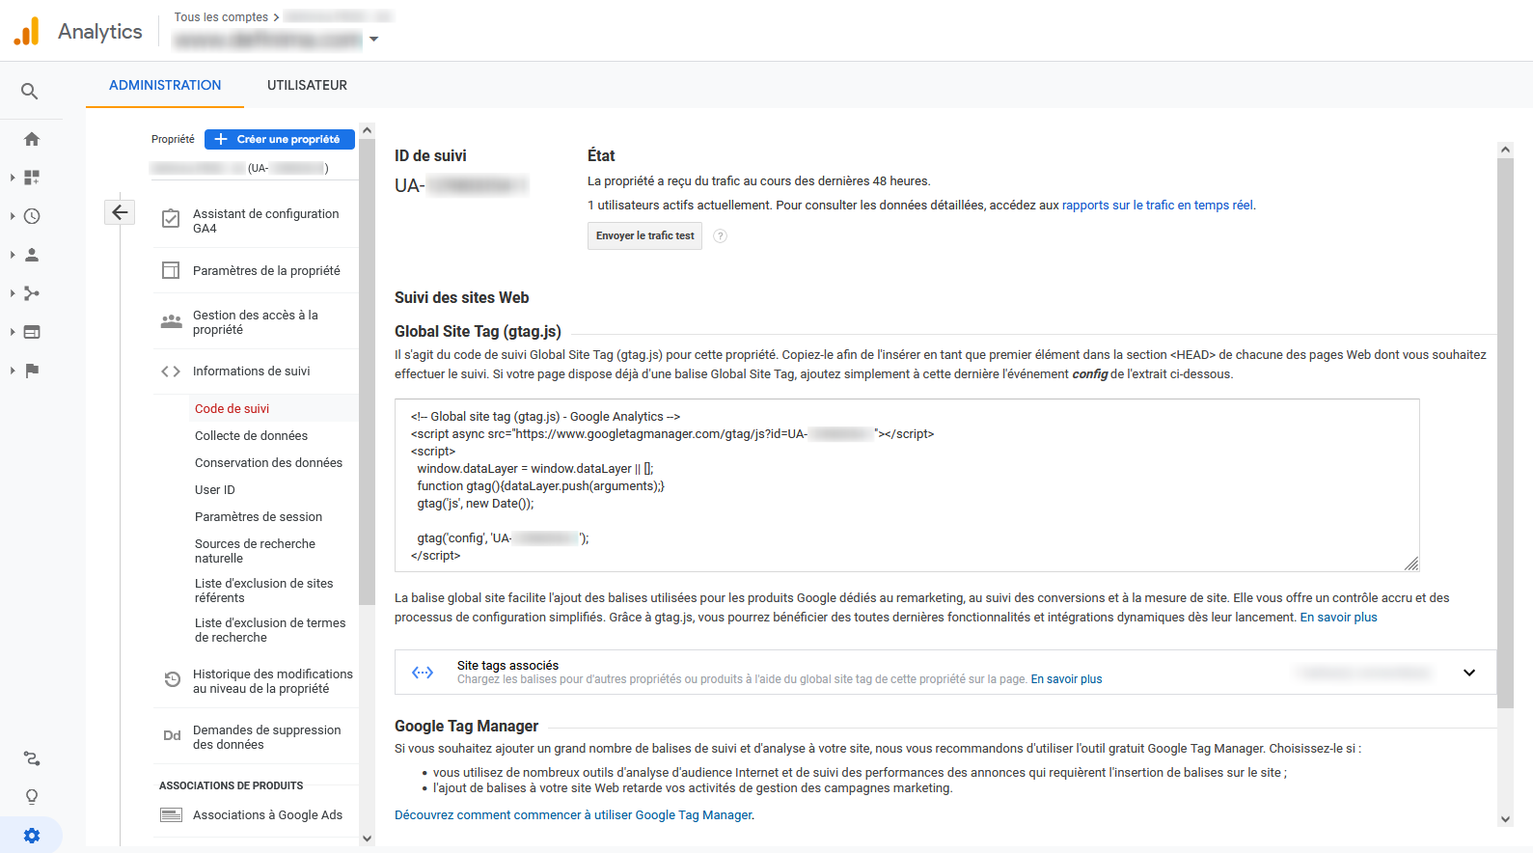1533x853 pixels.
Task: Open rapports sur le trafic en temps réel link
Action: click(1158, 206)
